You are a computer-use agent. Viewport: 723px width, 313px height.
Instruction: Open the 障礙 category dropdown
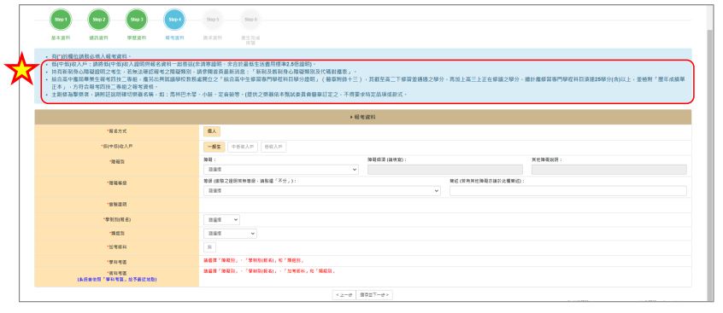pos(281,170)
